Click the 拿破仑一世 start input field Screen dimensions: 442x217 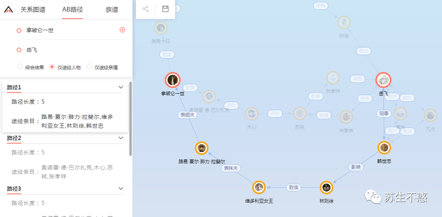(74, 30)
